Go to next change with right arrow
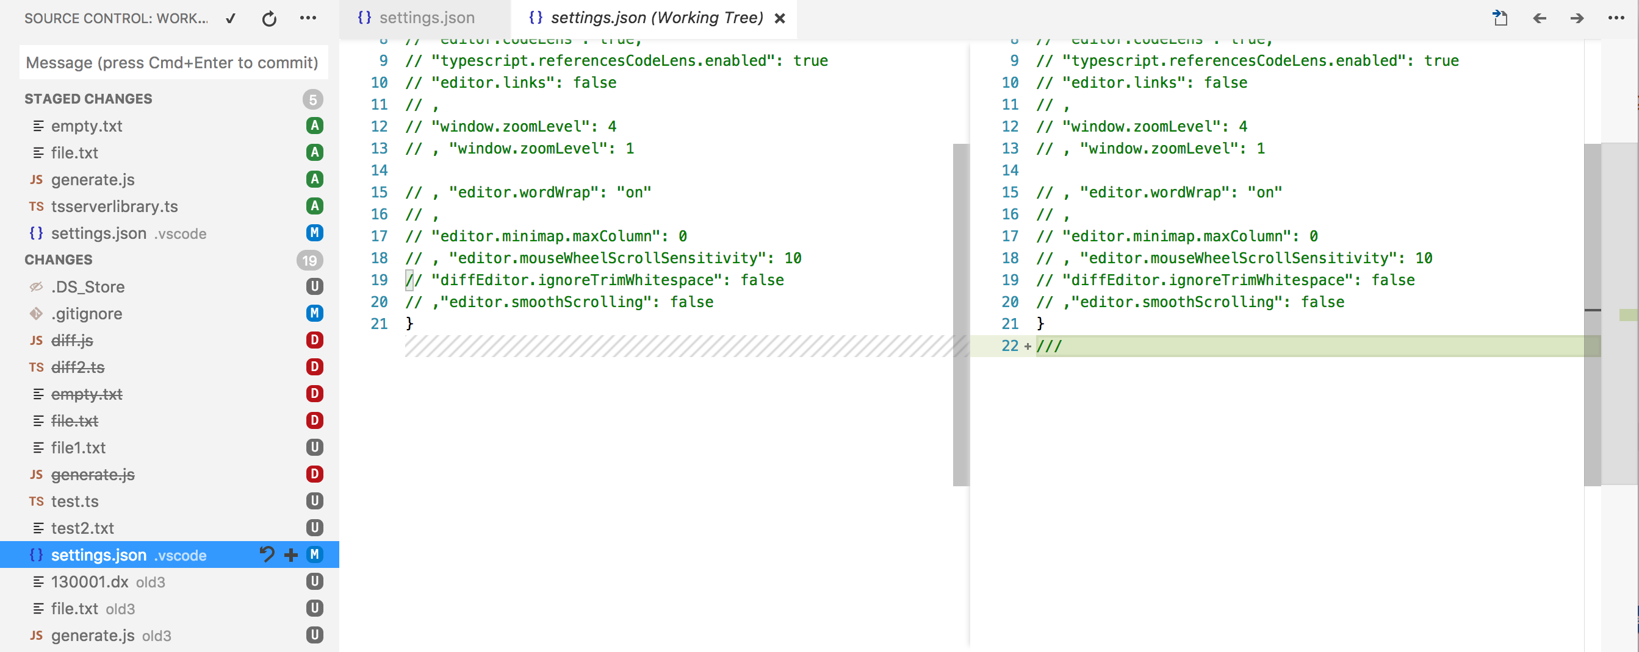This screenshot has height=652, width=1639. click(x=1577, y=18)
